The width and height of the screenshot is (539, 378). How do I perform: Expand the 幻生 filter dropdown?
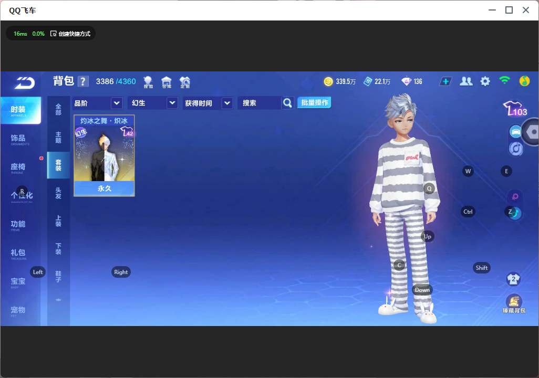coord(153,103)
